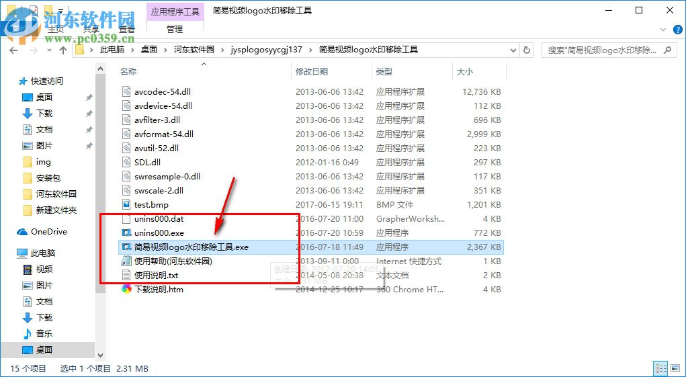This screenshot has height=377, width=686.
Task: Expand the 桌面 breadcrumb chevron
Action: tap(165, 50)
